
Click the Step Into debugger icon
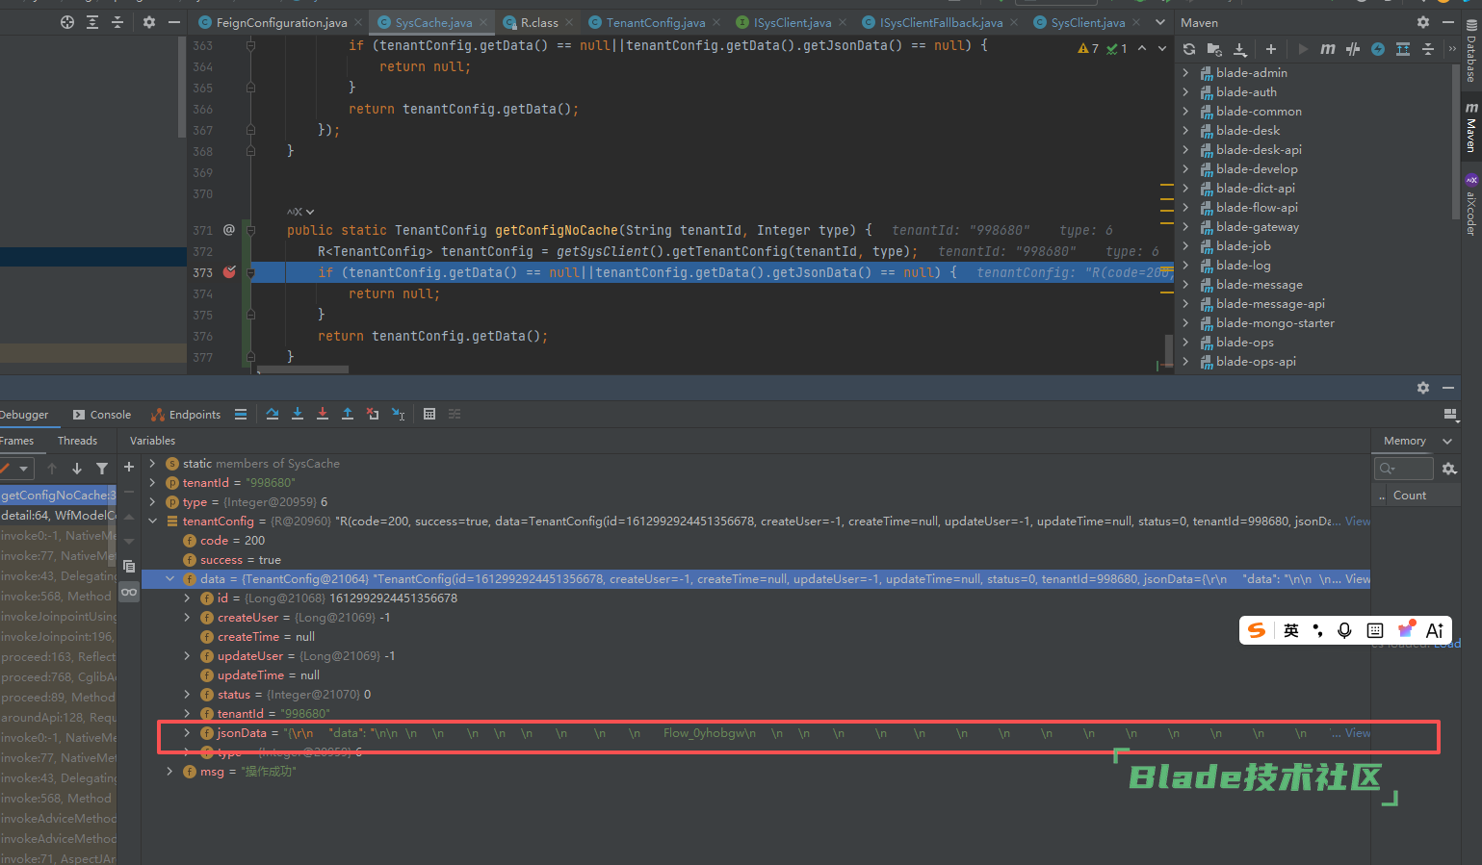tap(298, 414)
